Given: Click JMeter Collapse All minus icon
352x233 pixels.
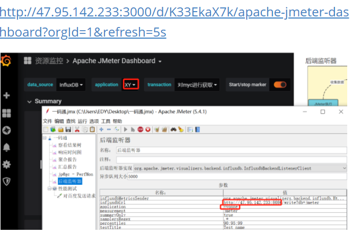Looking at the screenshot, I should click(x=109, y=129).
